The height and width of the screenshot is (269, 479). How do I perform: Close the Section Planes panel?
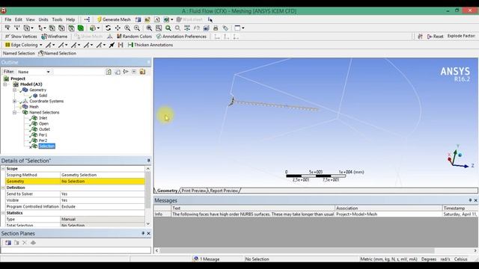tap(148, 234)
